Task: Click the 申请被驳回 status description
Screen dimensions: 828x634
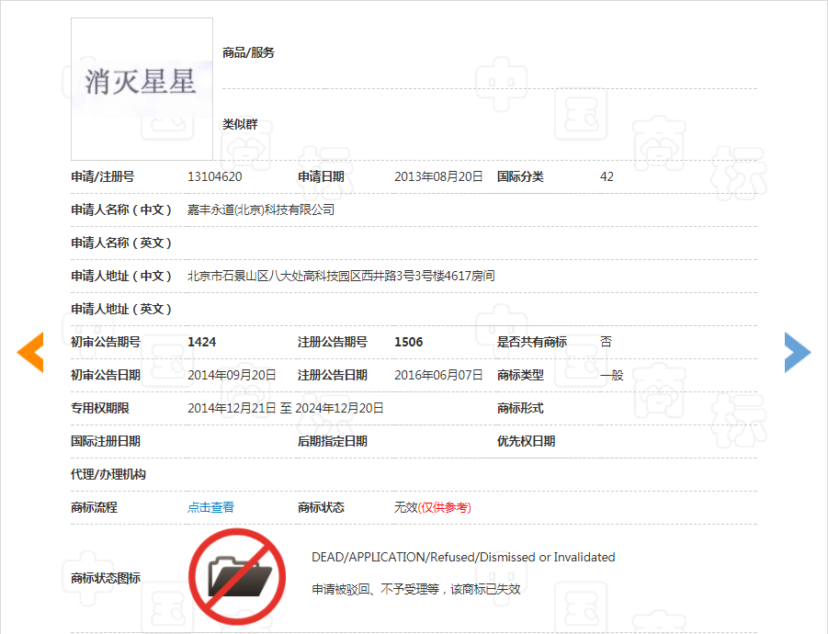Action: 416,589
